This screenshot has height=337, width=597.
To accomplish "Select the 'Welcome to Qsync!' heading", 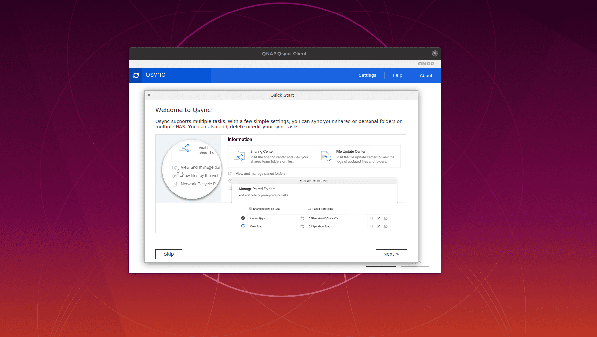I will (184, 110).
